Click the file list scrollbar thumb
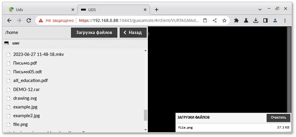This screenshot has width=296, height=137. pyautogui.click(x=145, y=115)
